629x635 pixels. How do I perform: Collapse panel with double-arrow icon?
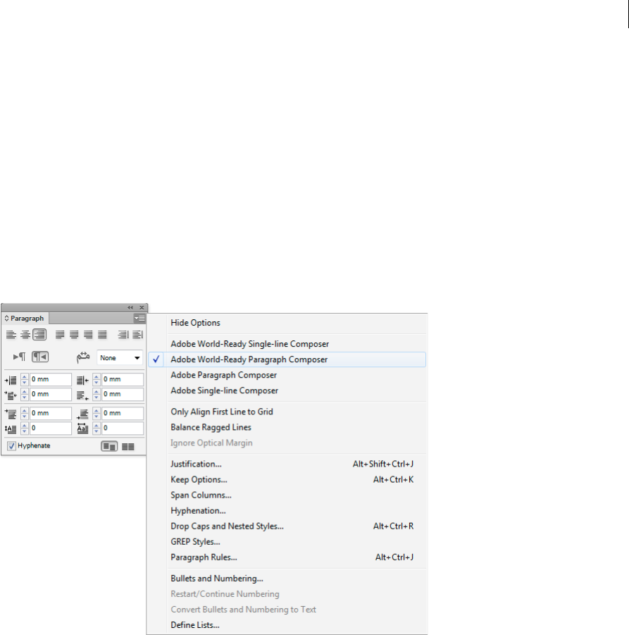[x=130, y=308]
